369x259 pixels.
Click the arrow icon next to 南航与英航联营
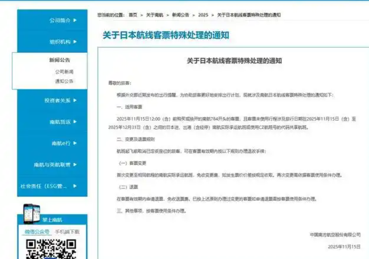[x=75, y=165]
